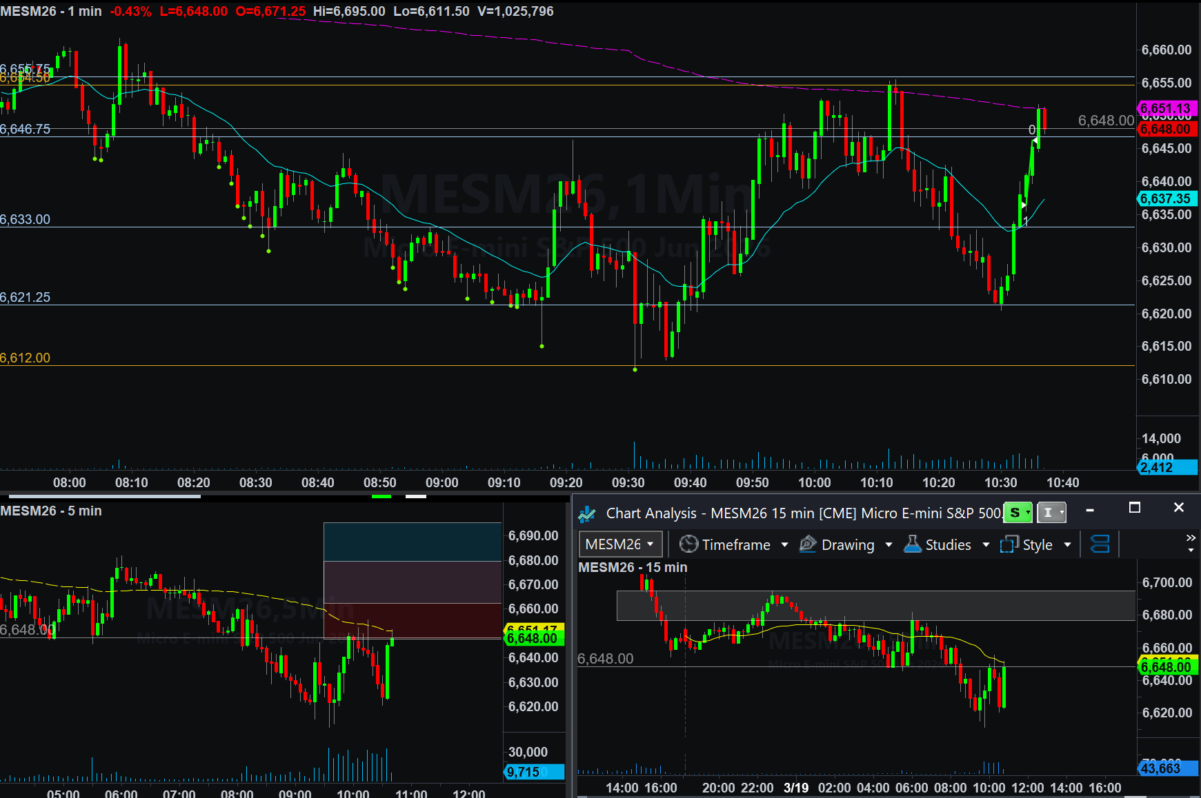Screen dimensions: 1201x798
Task: Click the gray horizontal scrollbar under 1-min chart
Action: (x=103, y=495)
